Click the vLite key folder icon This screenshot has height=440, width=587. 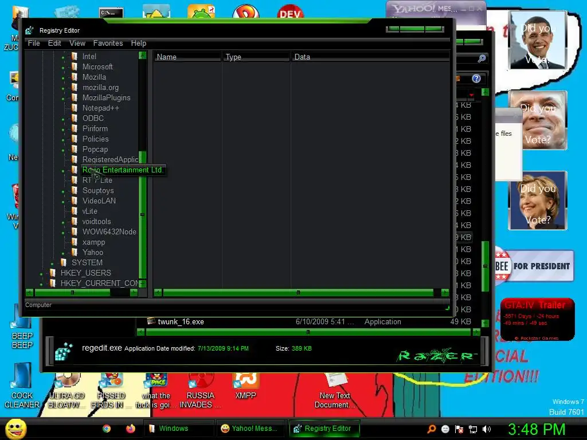pos(74,211)
